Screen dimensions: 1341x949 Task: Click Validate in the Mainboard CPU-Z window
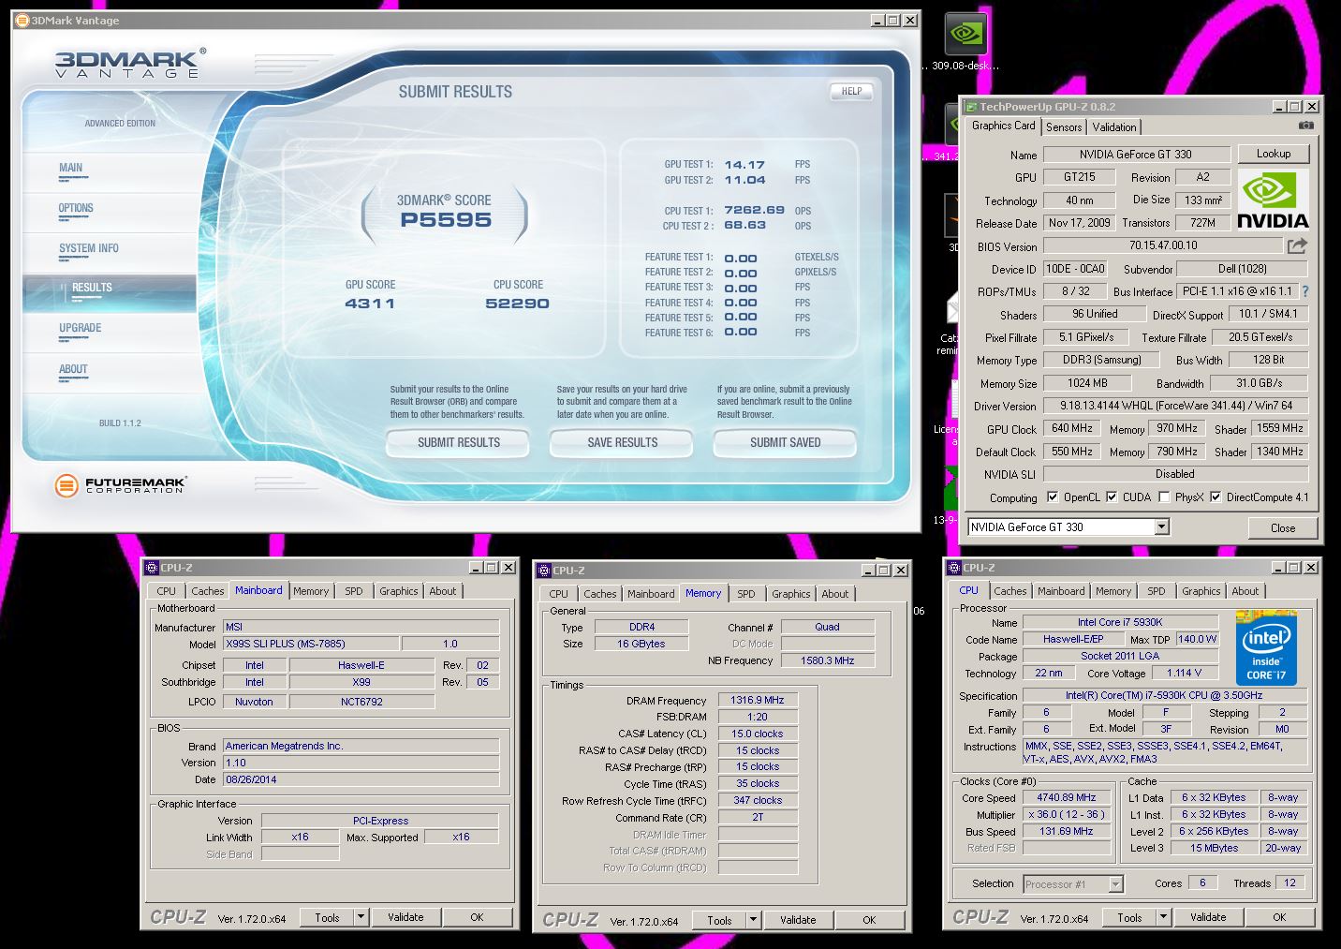coord(405,917)
